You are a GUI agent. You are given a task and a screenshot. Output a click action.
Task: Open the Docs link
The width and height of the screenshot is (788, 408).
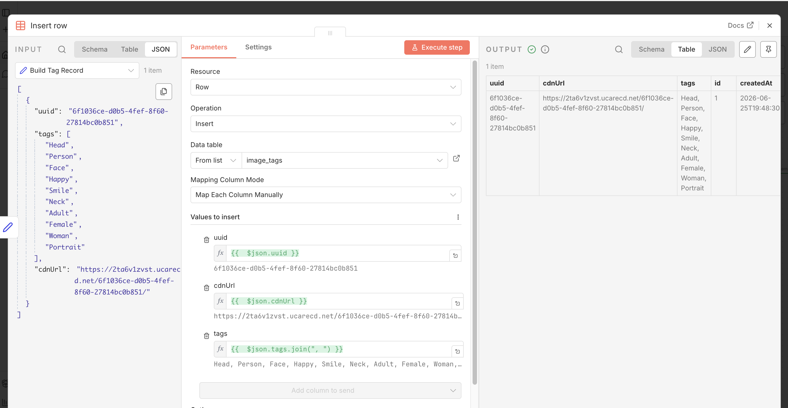pyautogui.click(x=740, y=25)
